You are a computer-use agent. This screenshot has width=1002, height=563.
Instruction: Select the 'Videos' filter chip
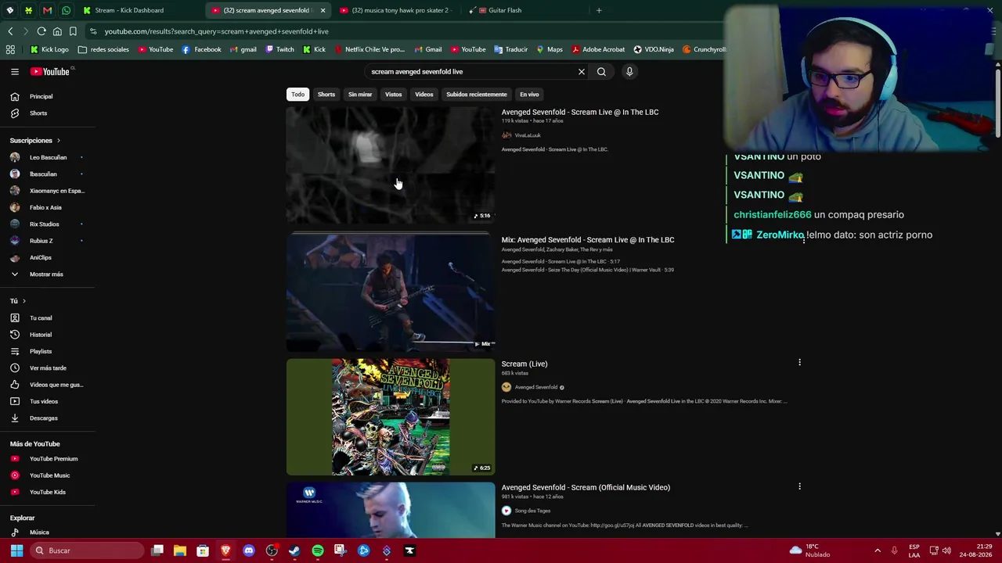[x=424, y=95]
